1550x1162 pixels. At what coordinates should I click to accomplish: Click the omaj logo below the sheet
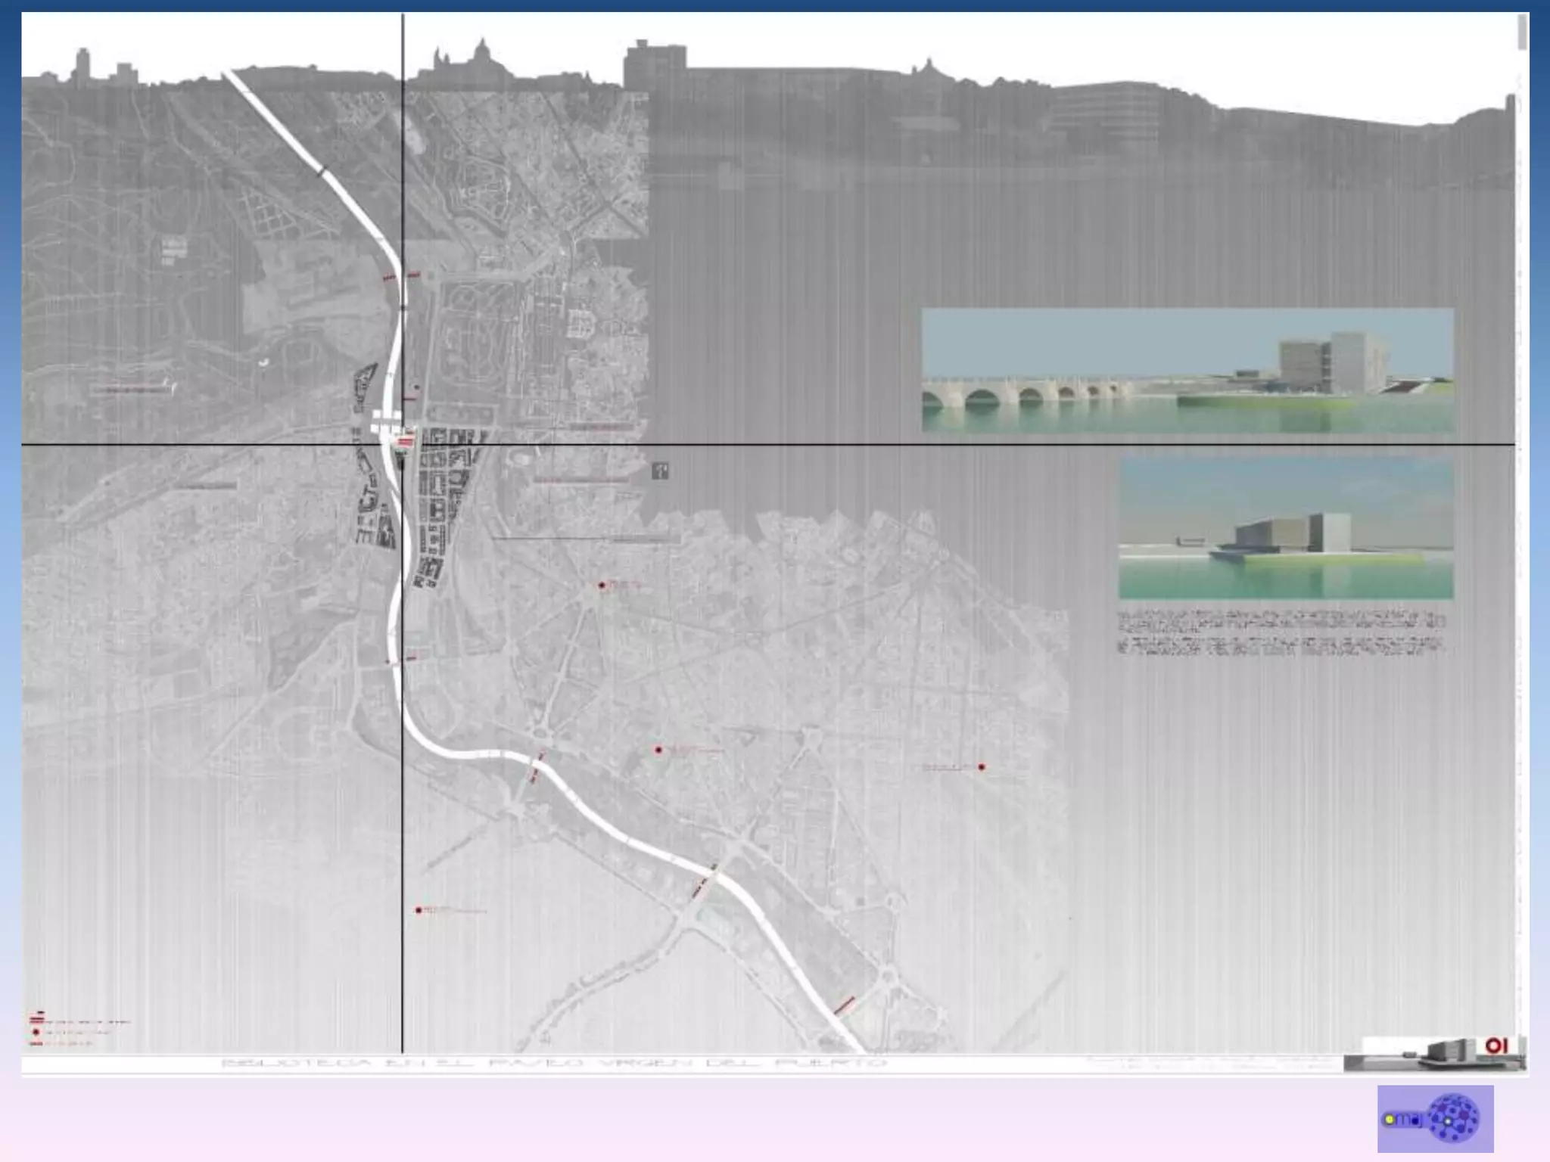coord(1434,1118)
